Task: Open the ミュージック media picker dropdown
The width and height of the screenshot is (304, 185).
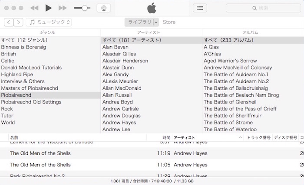Action: coord(49,23)
